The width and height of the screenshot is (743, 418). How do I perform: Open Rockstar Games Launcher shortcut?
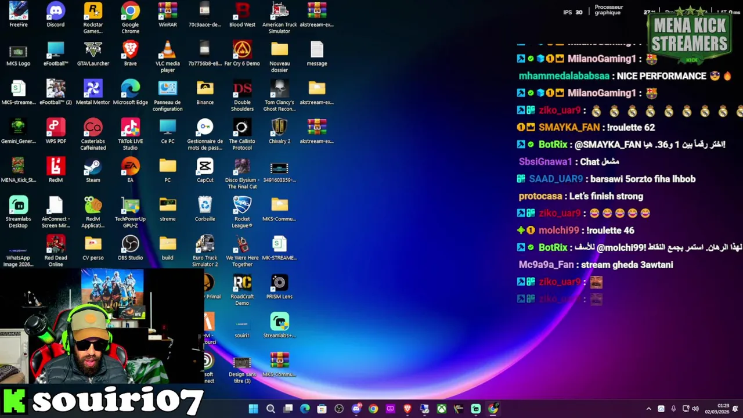(x=93, y=17)
